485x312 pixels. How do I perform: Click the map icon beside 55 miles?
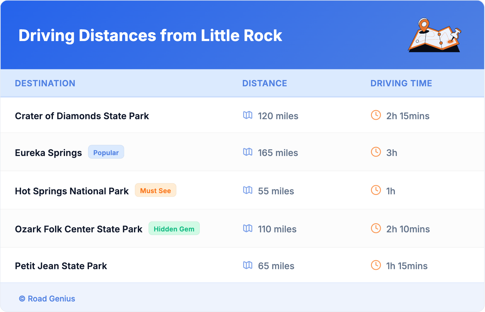point(248,190)
